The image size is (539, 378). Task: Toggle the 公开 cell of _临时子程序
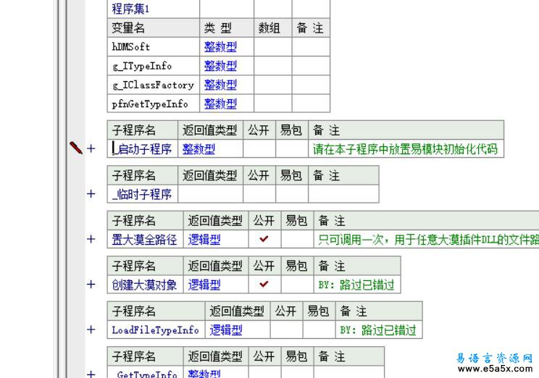tap(259, 194)
